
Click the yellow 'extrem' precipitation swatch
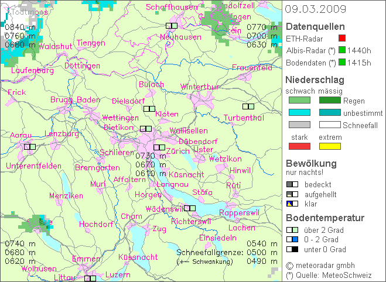(330, 146)
